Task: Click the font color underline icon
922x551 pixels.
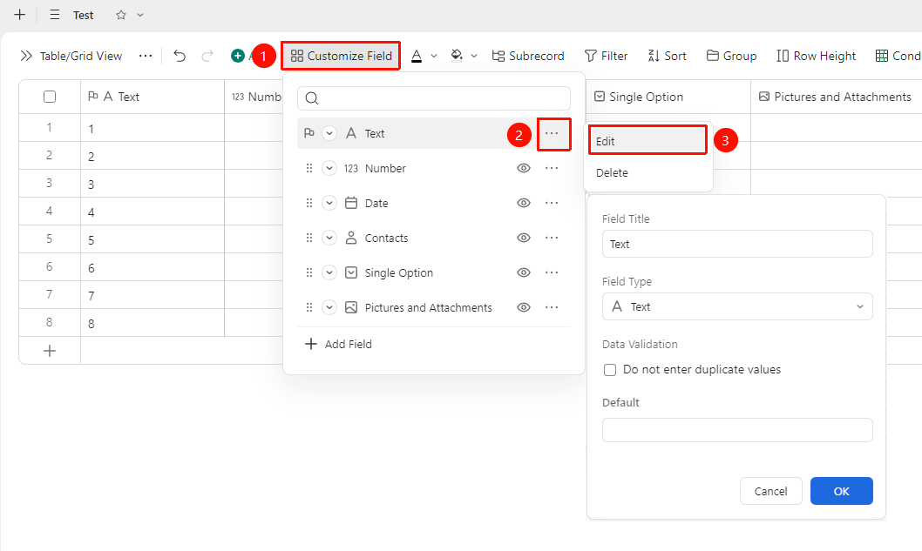Action: (x=417, y=56)
